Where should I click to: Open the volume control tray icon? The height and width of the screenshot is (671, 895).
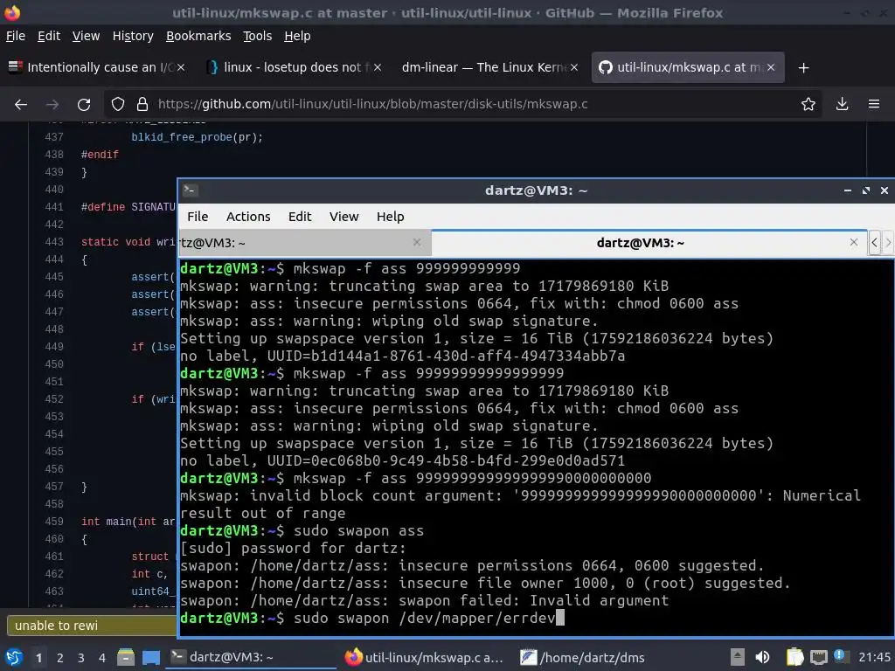762,658
